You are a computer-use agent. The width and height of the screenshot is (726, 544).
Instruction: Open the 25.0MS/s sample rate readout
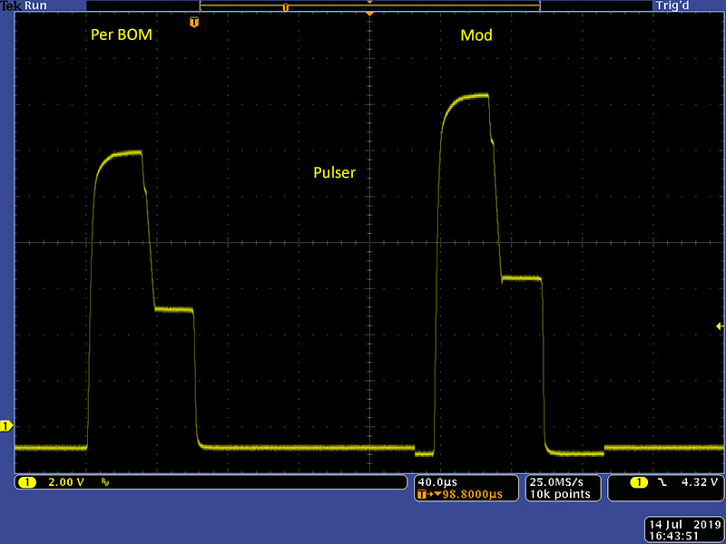point(561,481)
